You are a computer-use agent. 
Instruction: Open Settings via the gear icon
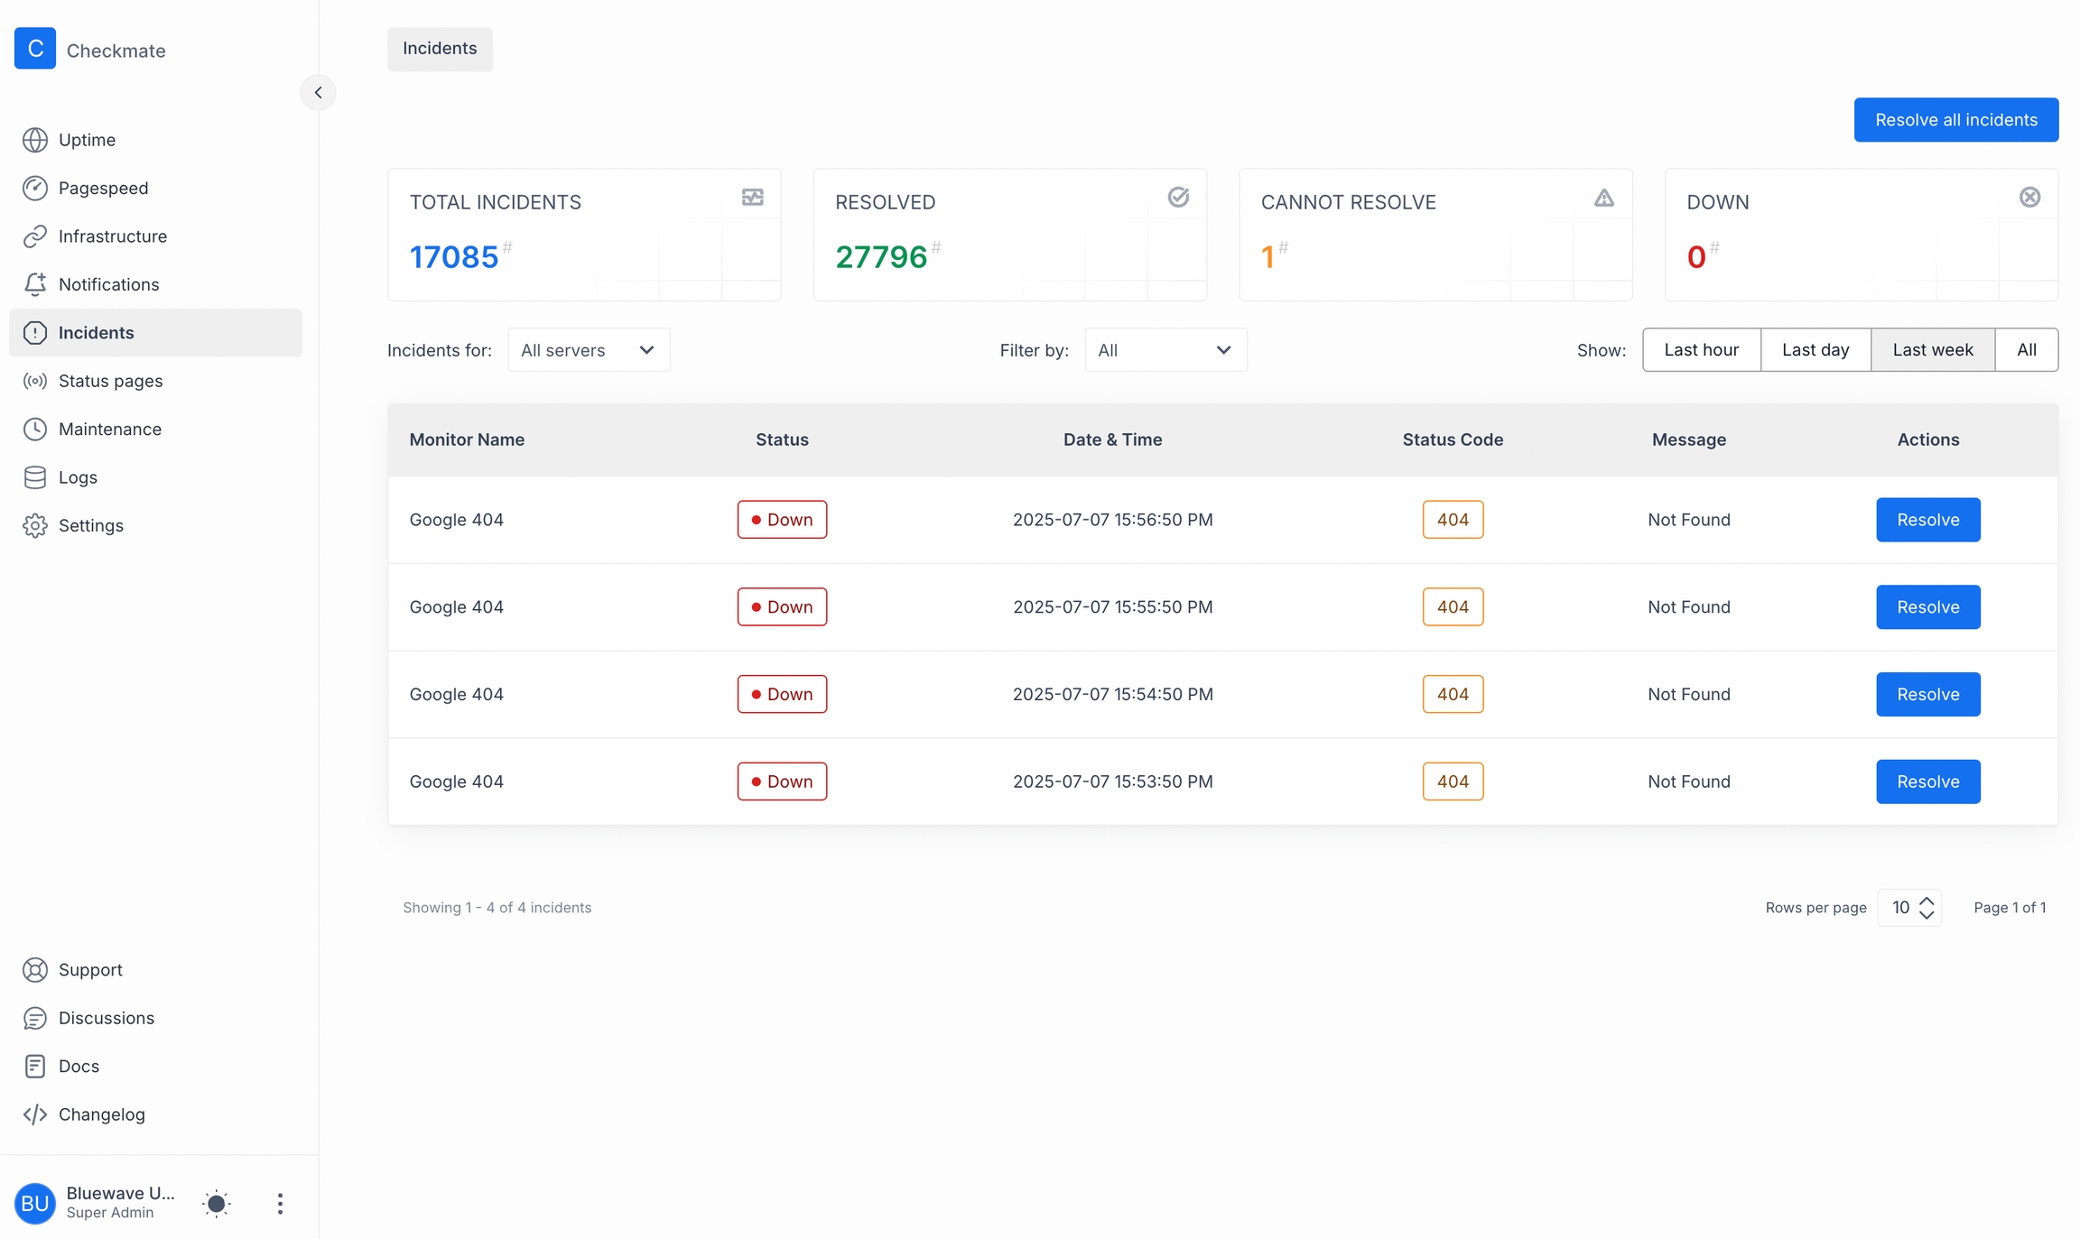pos(35,525)
